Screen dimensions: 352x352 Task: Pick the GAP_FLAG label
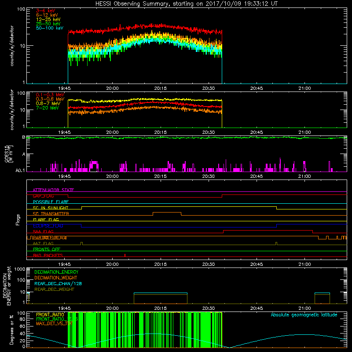coord(43,196)
